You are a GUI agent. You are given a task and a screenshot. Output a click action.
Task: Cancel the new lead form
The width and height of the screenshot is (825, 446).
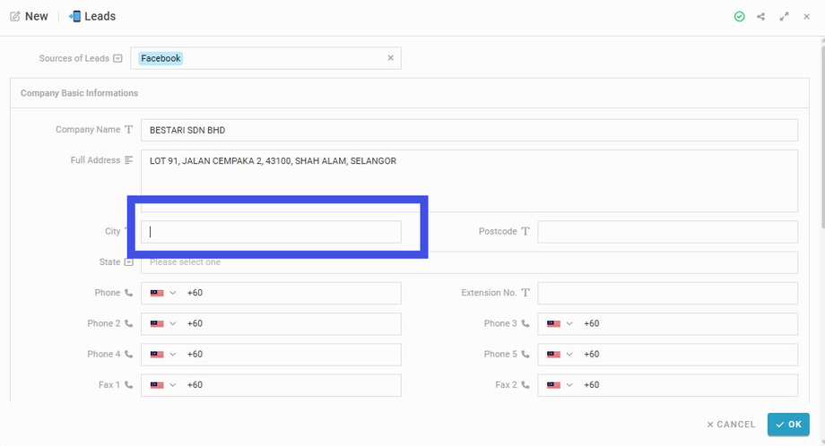pos(731,425)
